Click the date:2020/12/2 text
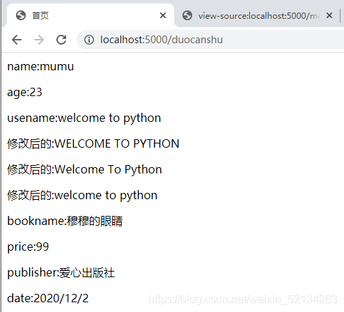 48,298
